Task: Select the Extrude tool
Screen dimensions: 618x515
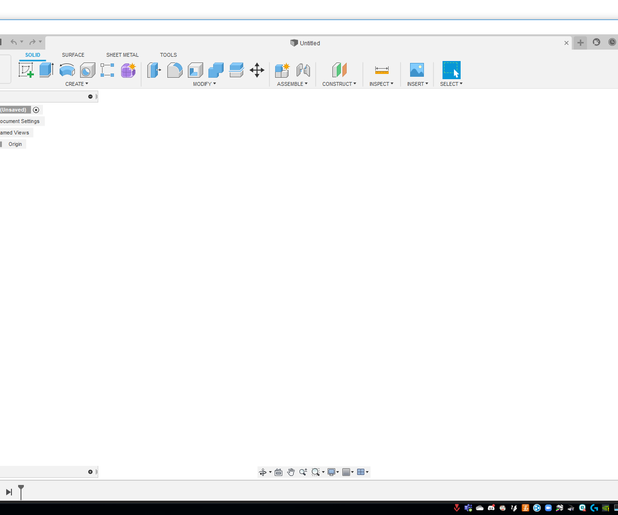Action: (x=46, y=70)
